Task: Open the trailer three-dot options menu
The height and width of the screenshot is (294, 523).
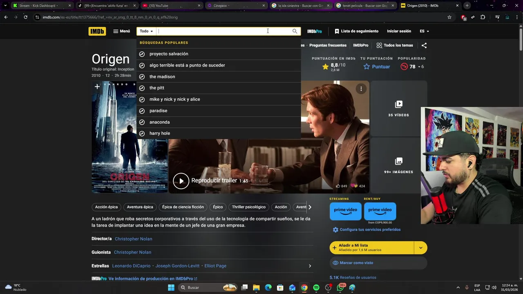Action: pyautogui.click(x=361, y=89)
